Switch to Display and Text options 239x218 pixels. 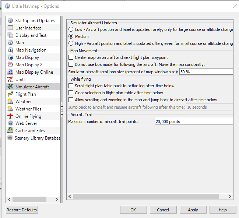[x=34, y=35]
